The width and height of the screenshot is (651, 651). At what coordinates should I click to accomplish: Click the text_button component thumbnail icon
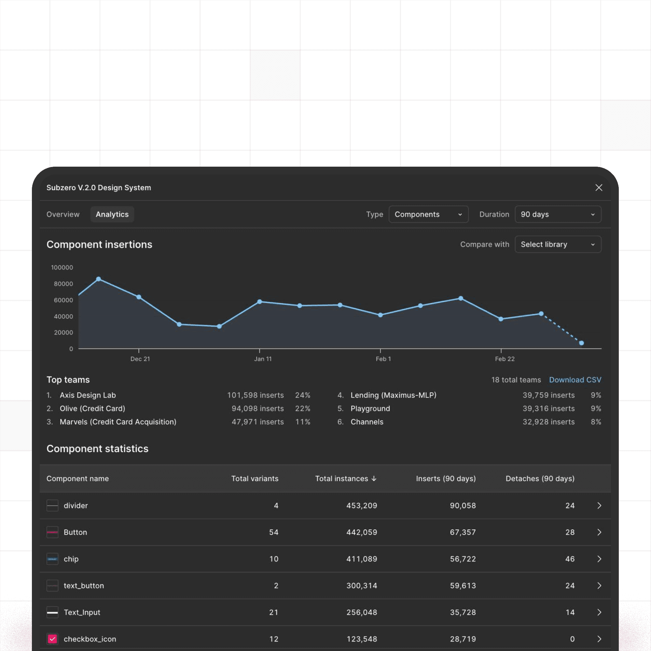pos(52,586)
